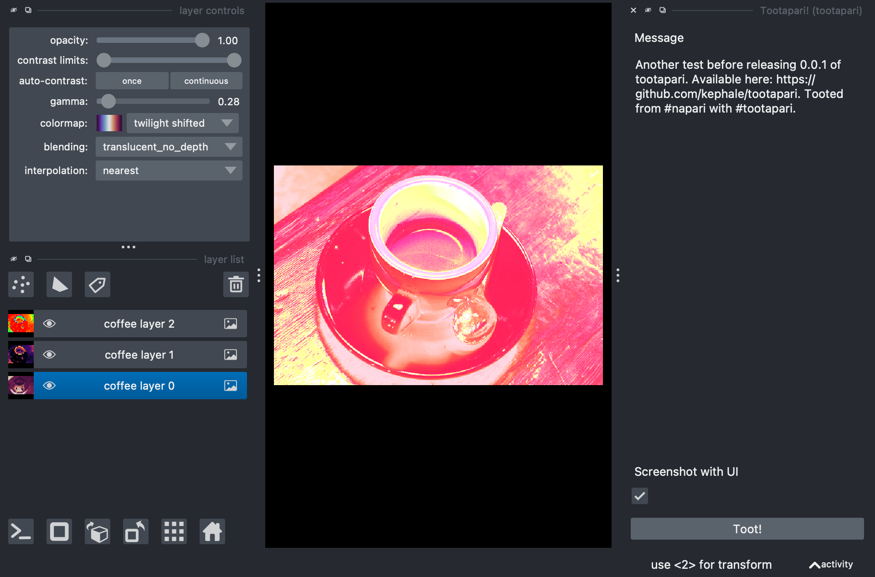Open the blending mode dropdown

tap(169, 147)
